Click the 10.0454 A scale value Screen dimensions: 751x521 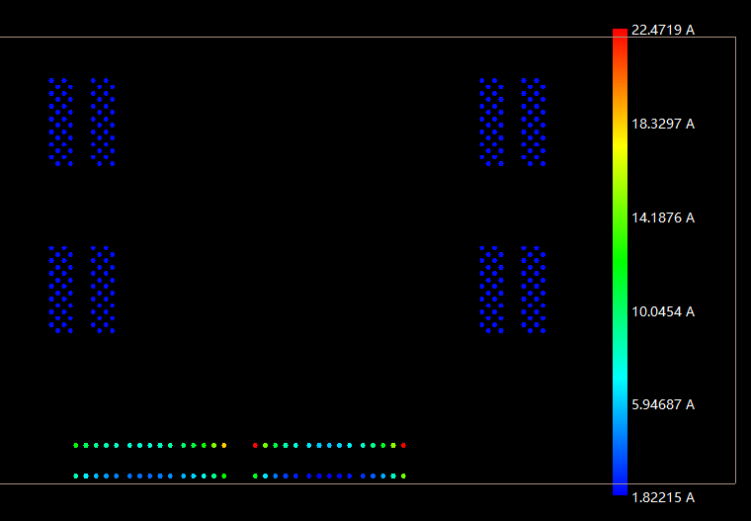(662, 311)
